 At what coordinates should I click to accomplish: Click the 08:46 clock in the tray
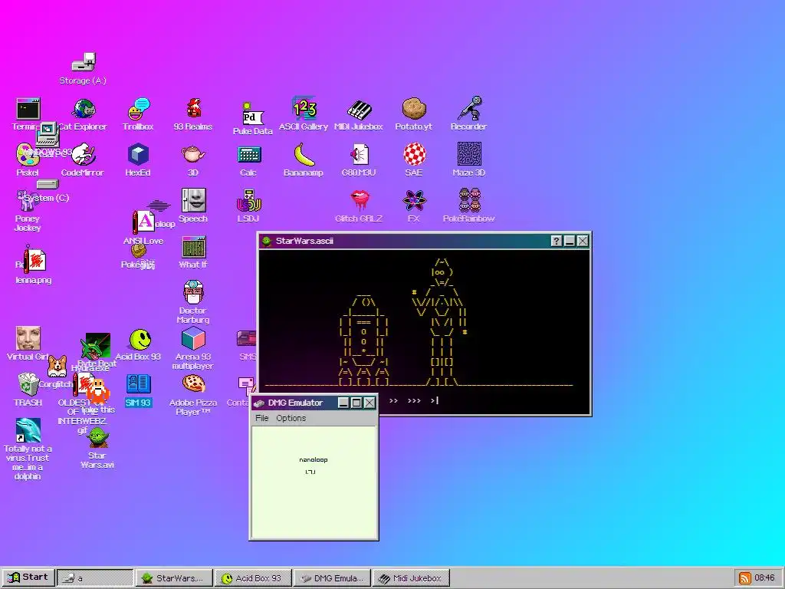764,578
